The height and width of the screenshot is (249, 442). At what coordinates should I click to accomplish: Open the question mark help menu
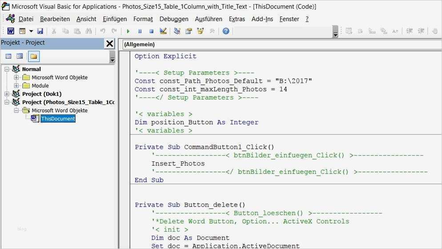tap(307, 19)
